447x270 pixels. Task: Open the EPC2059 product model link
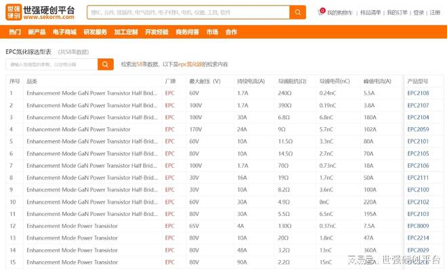(x=418, y=129)
